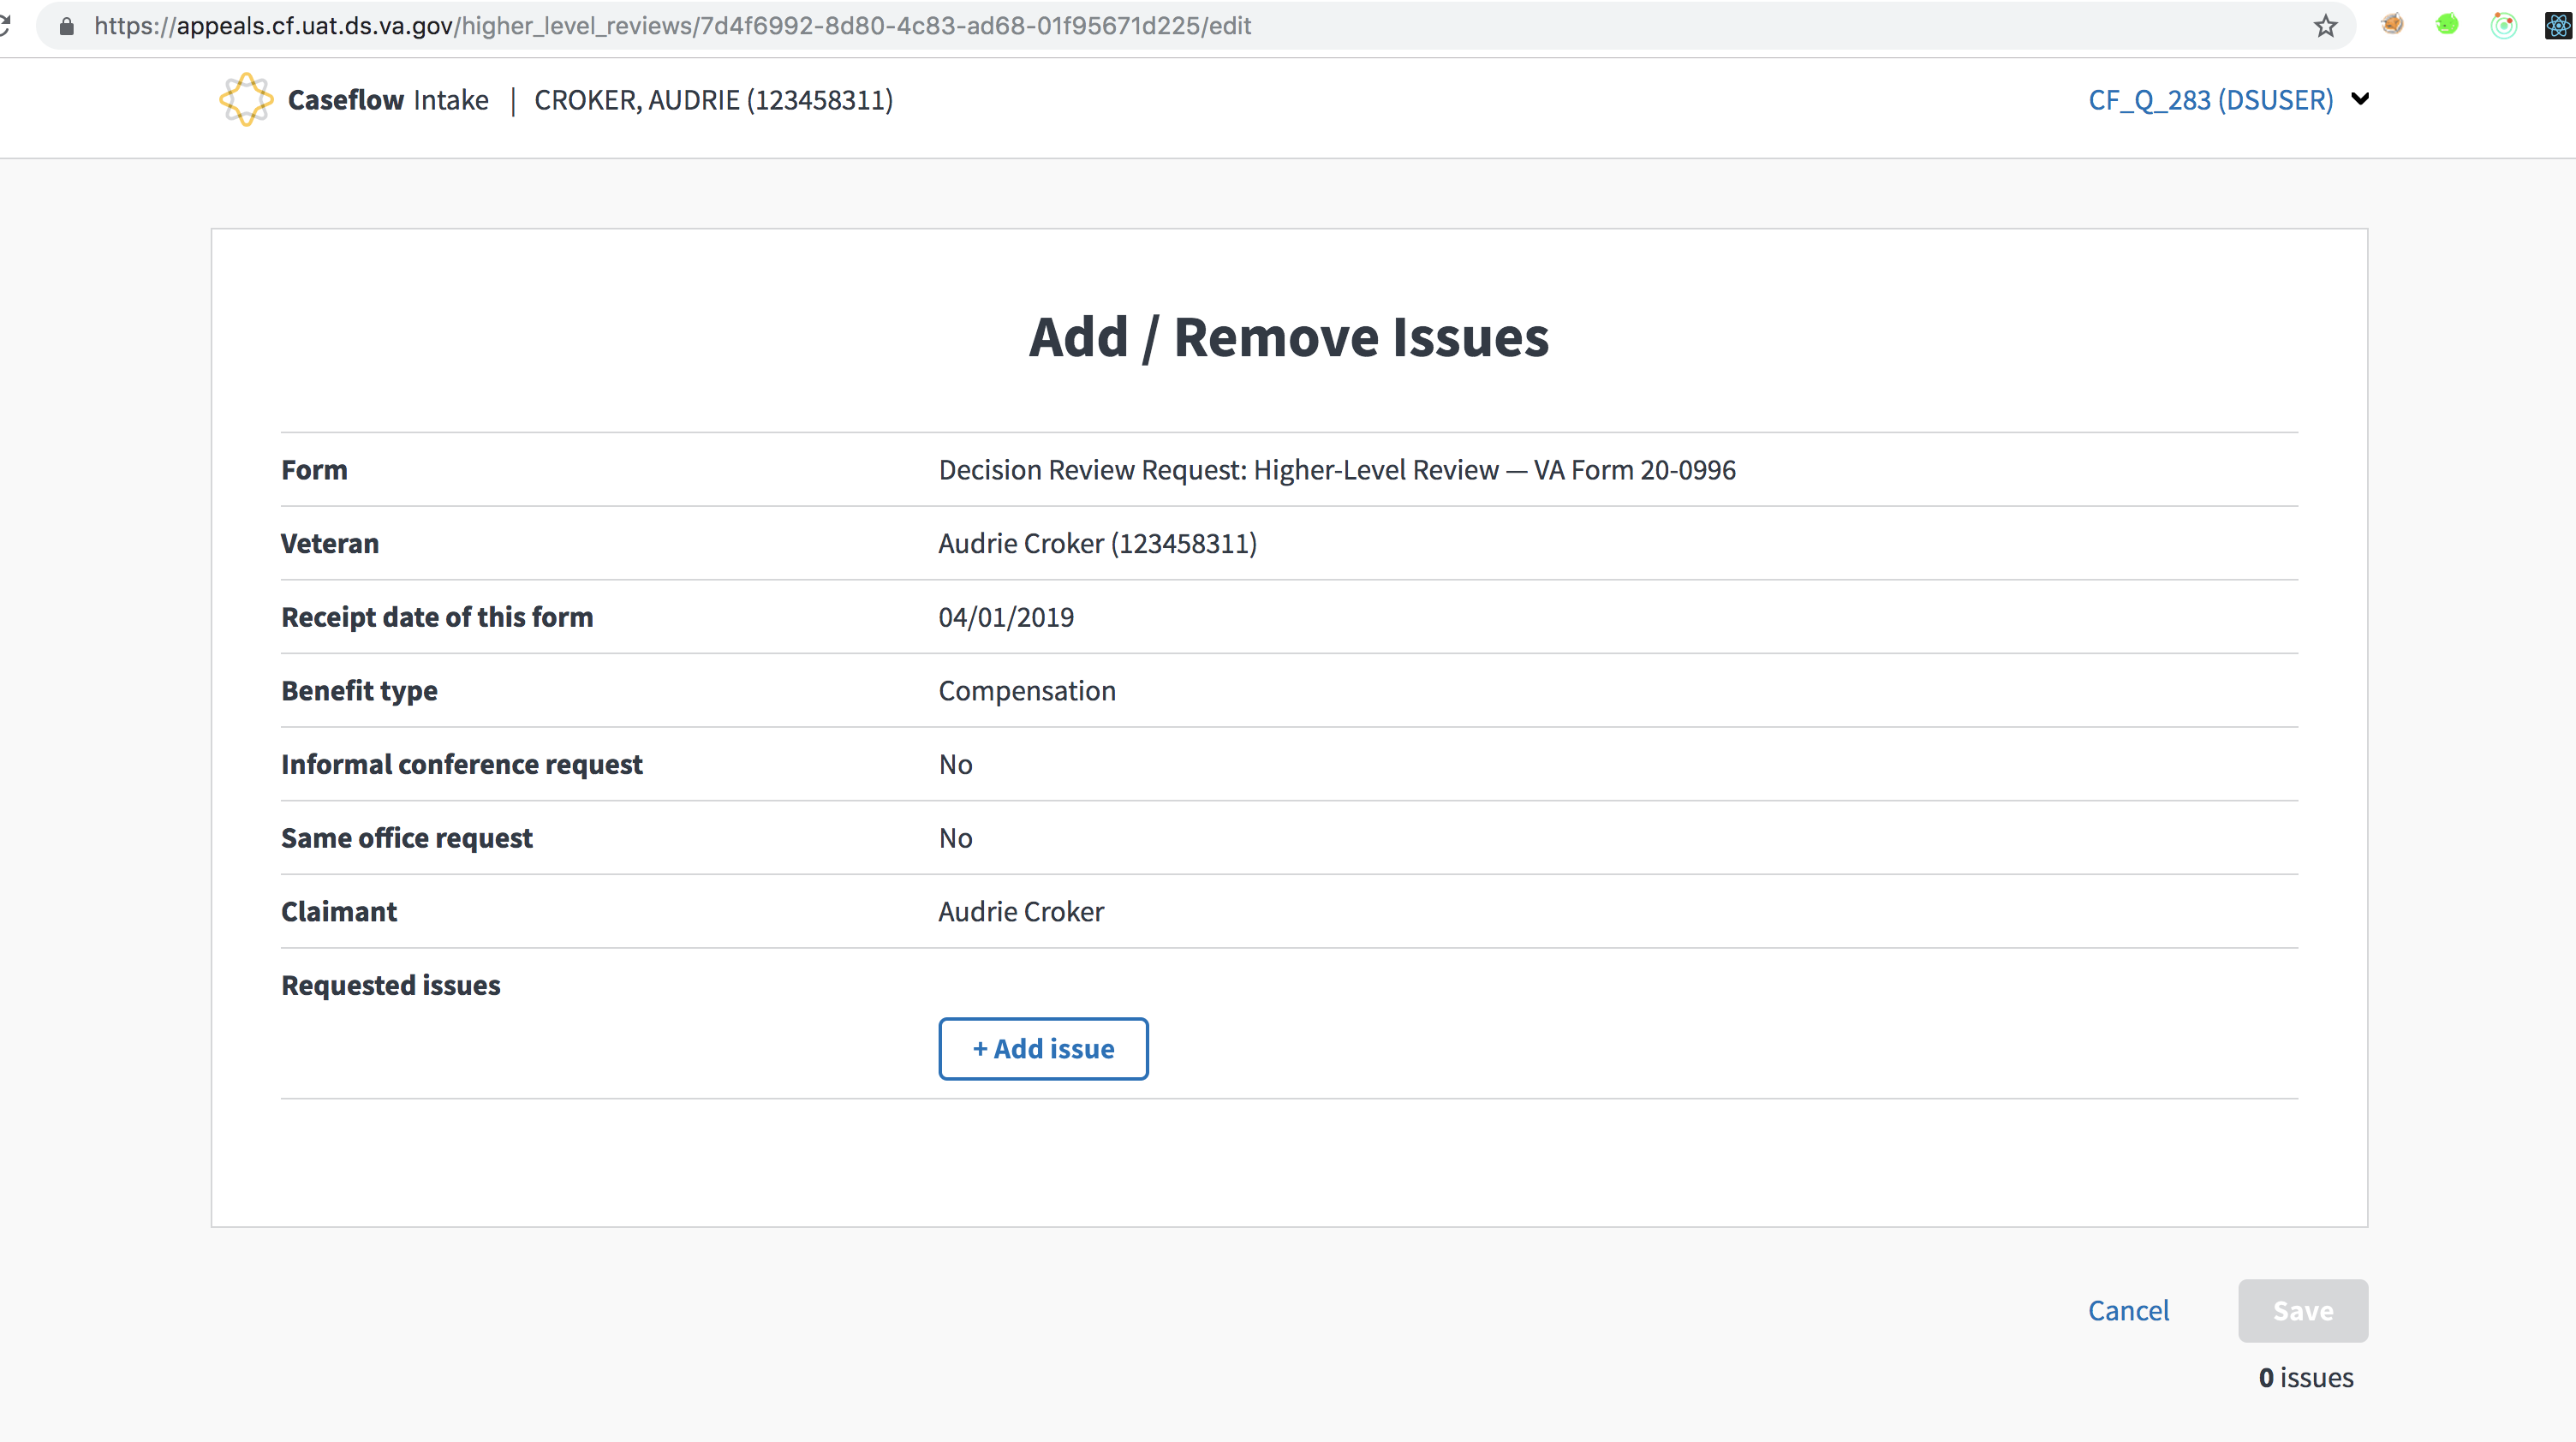Select the Claimant row label

click(339, 912)
